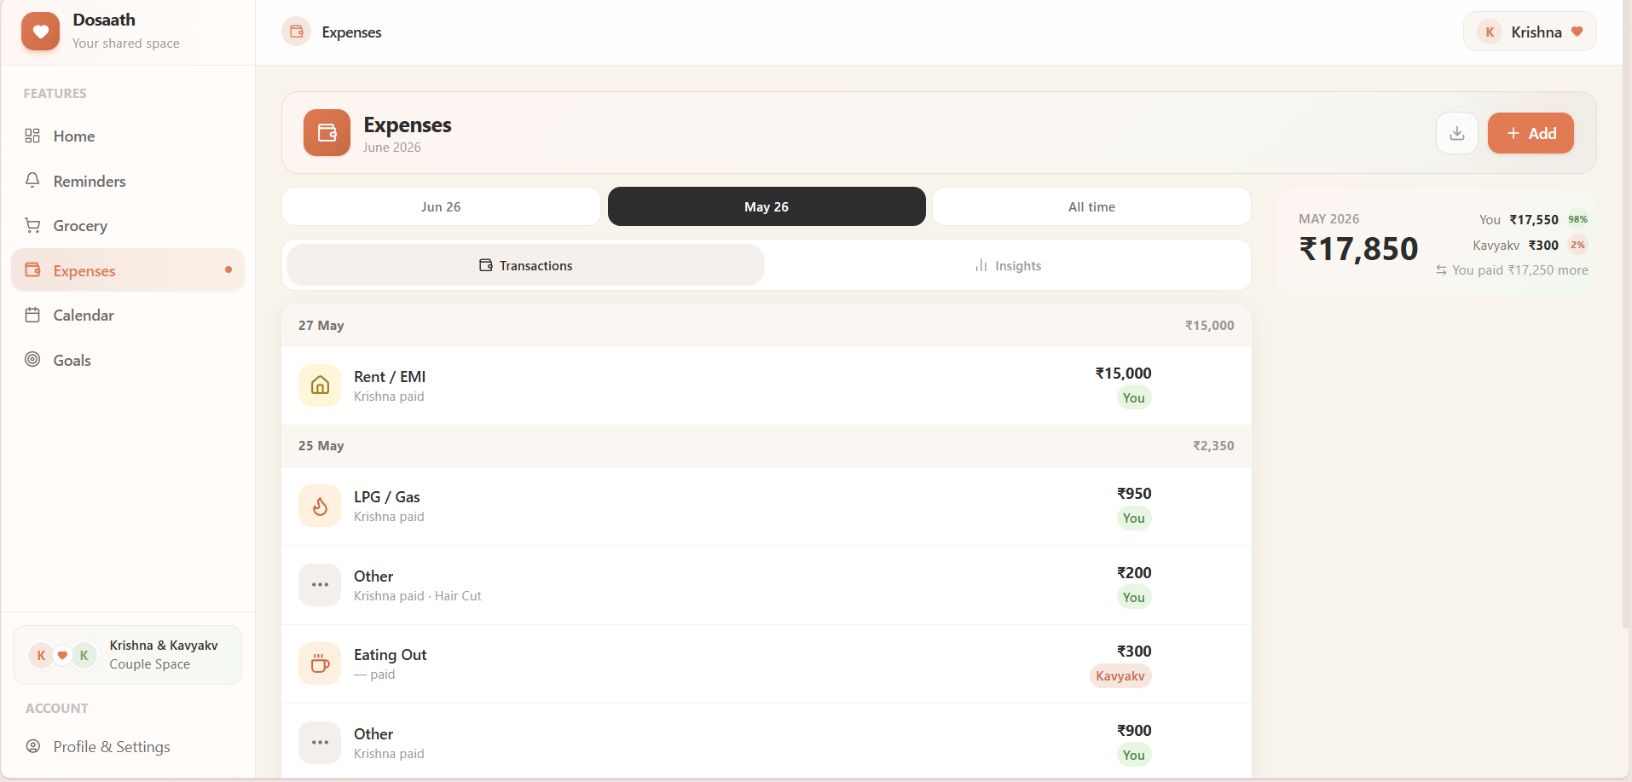The width and height of the screenshot is (1632, 782).
Task: Open Profile & Settings
Action: 128,746
